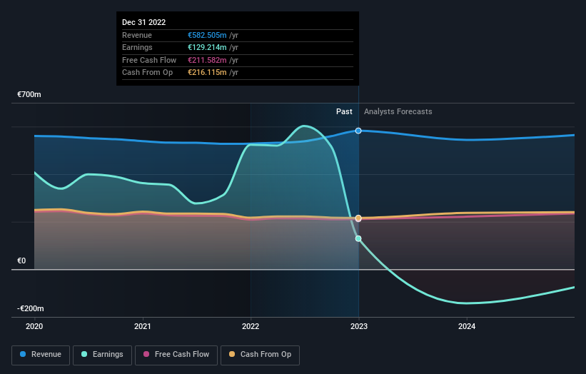The image size is (586, 374).
Task: Click the Past section label
Action: pyautogui.click(x=344, y=112)
